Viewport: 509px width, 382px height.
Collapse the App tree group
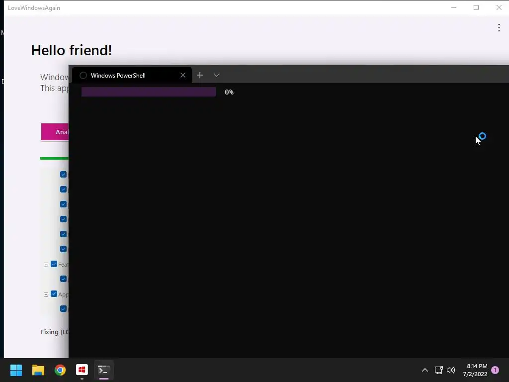coord(46,294)
